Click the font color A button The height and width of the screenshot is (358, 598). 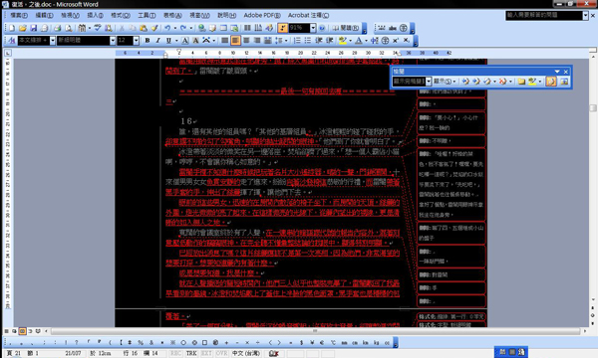[359, 41]
